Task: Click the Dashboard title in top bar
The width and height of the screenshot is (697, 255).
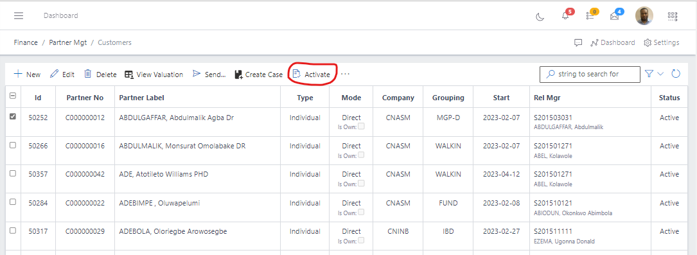Action: coord(61,15)
